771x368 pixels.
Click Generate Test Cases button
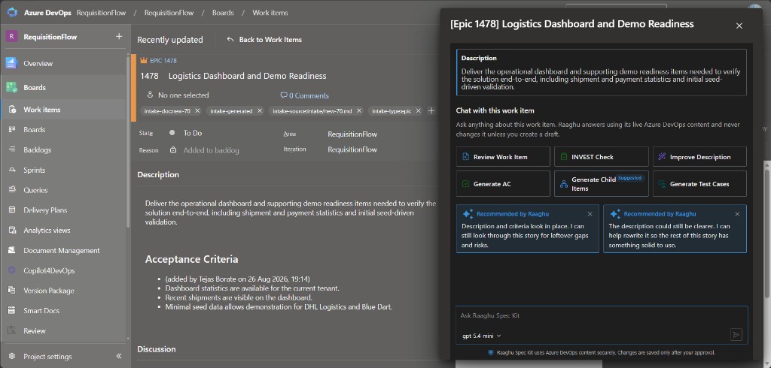[699, 183]
